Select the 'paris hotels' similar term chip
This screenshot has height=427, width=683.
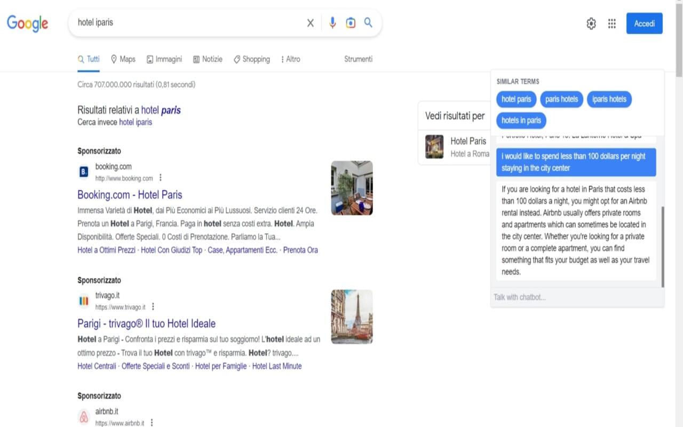point(561,99)
